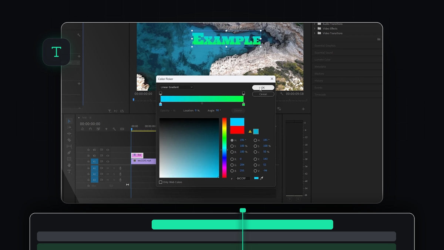This screenshot has width=444, height=250.
Task: Open the Linear Gradient fill type dropdown
Action: click(x=176, y=87)
